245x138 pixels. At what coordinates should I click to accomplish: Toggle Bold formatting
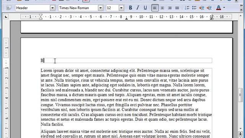click(130, 8)
